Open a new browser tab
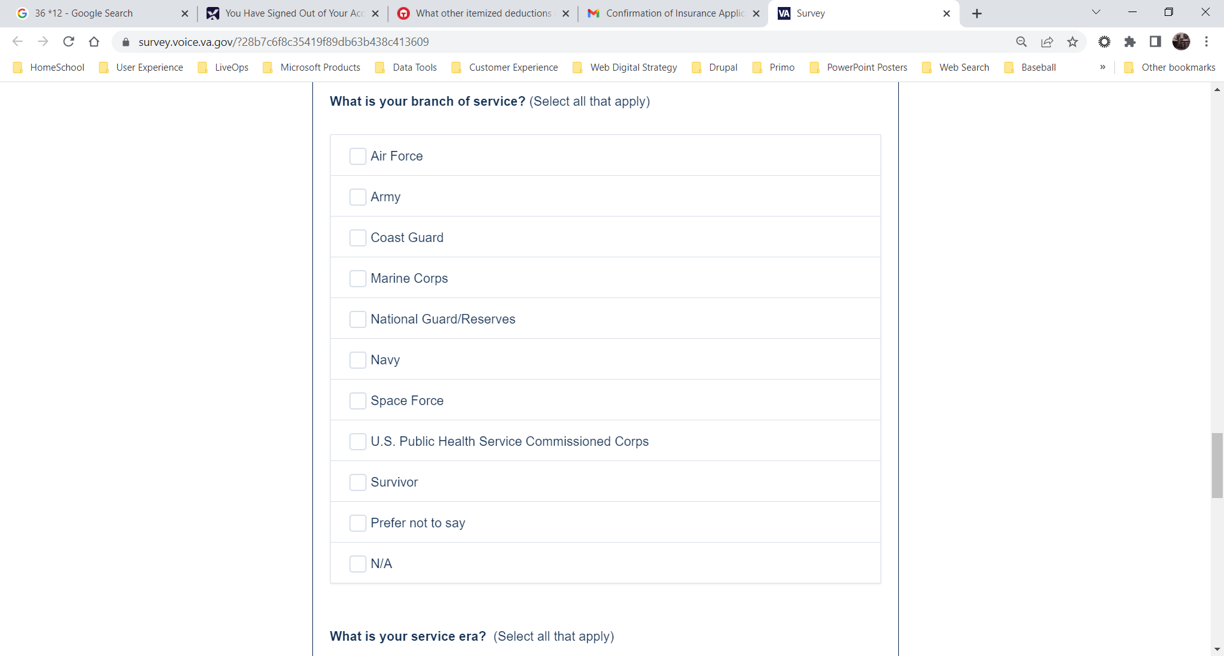 (977, 13)
